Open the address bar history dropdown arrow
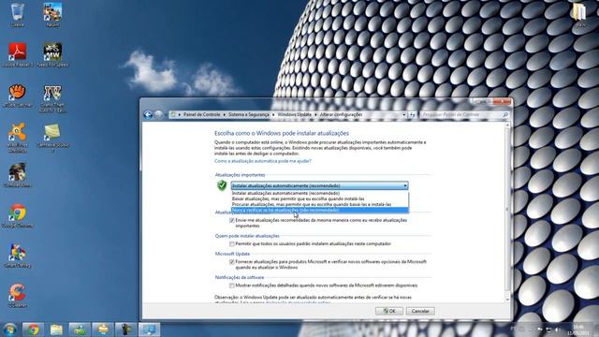Image resolution: width=599 pixels, height=337 pixels. pyautogui.click(x=403, y=114)
